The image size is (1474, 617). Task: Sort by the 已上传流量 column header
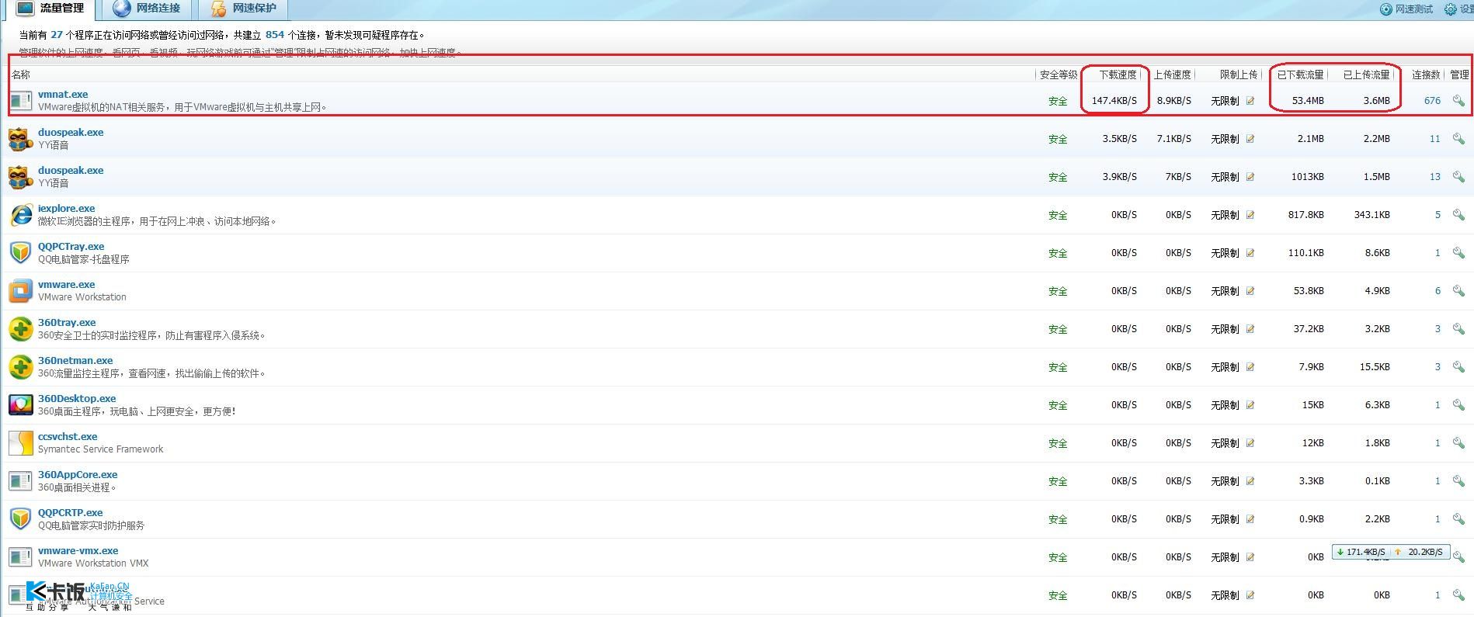(1366, 75)
